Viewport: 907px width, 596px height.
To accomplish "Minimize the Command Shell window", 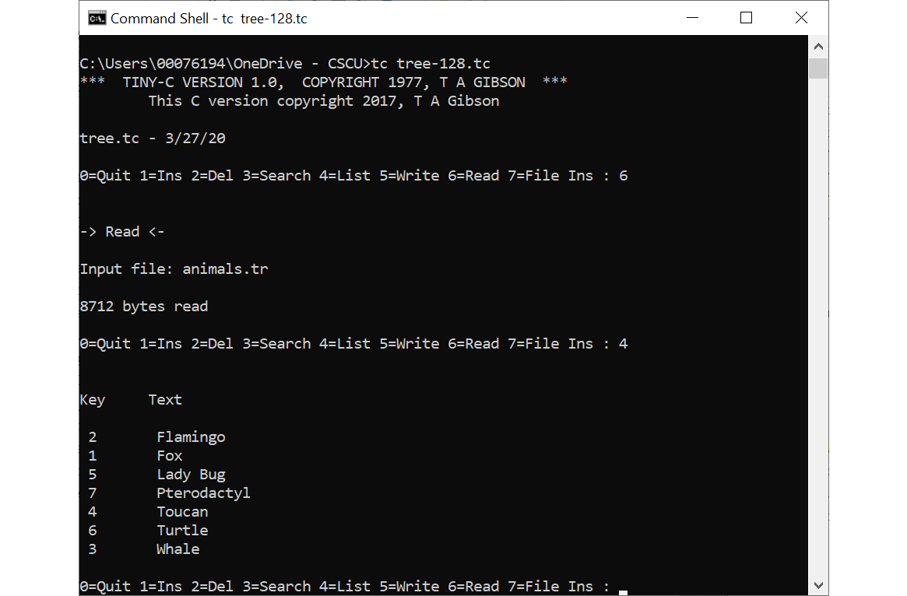I will 692,18.
